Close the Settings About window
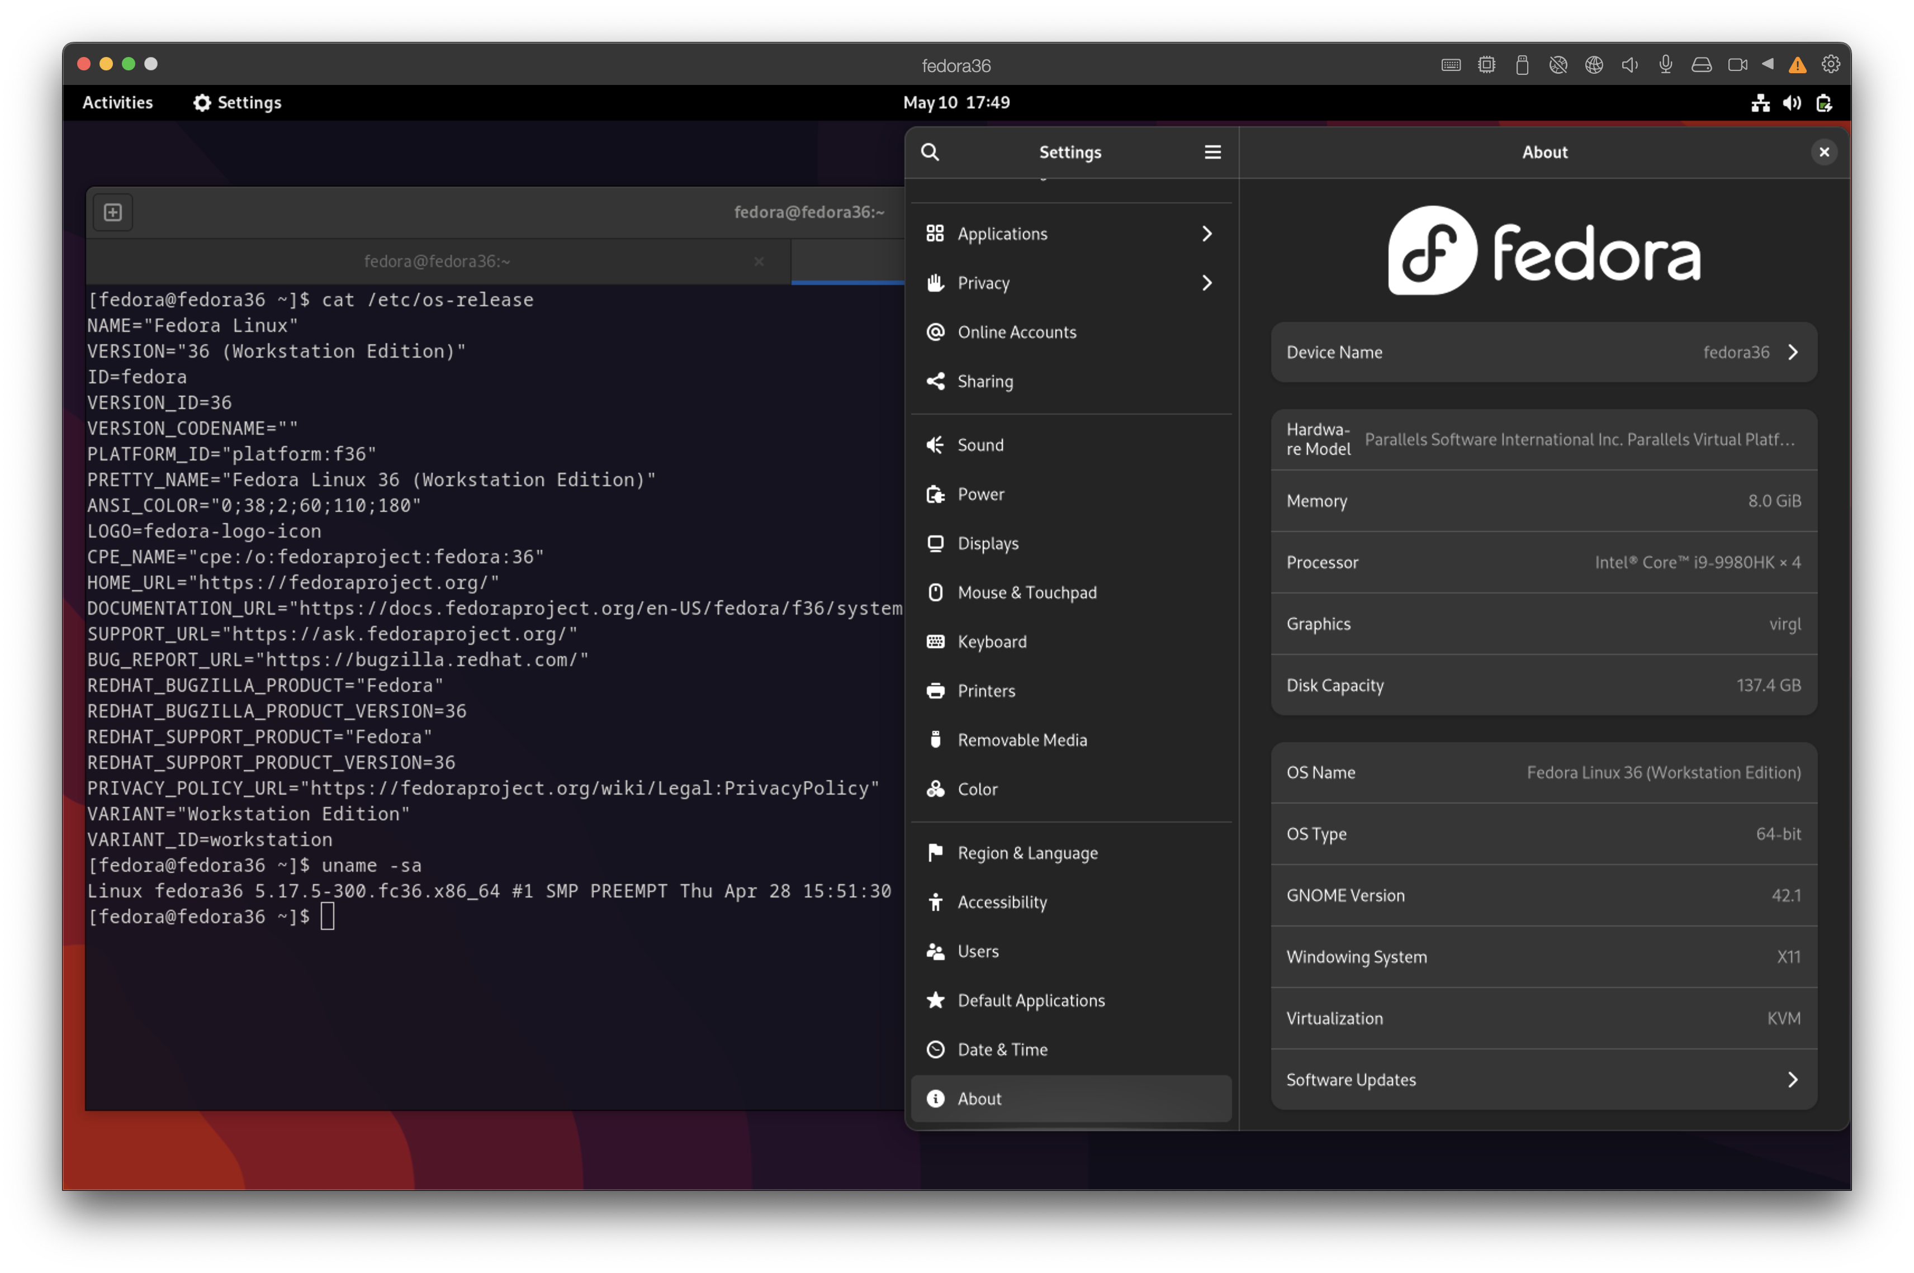Screen dimensions: 1914x1273 (1824, 152)
